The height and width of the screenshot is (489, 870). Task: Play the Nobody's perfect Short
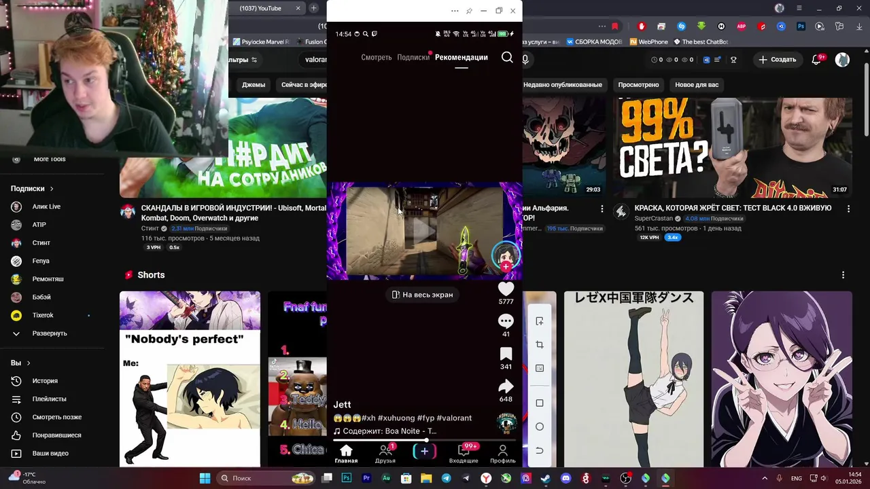coord(190,379)
